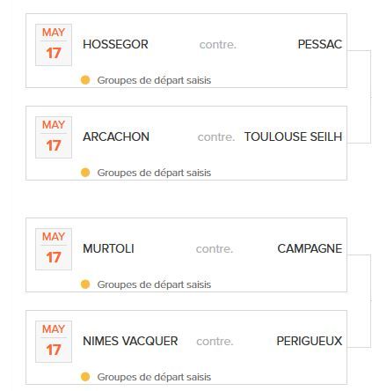
Task: Open the TOULOUSE SEILH team name
Action: click(x=293, y=136)
